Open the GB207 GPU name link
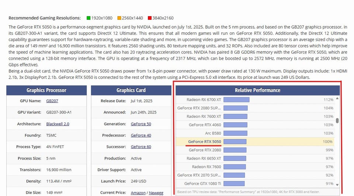 [52, 101]
